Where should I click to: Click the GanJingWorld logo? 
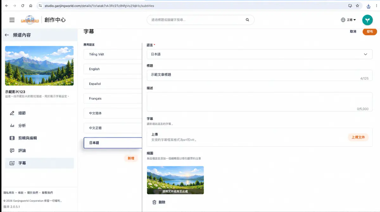coord(30,20)
